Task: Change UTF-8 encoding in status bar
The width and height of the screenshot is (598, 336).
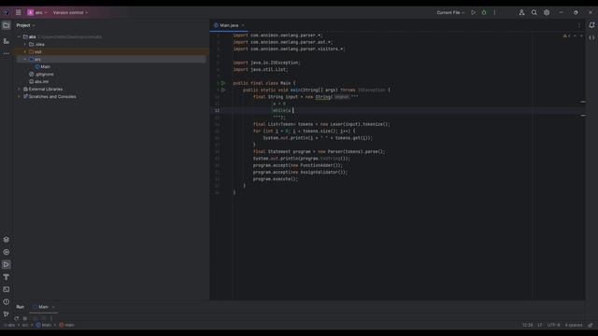Action: click(x=554, y=326)
